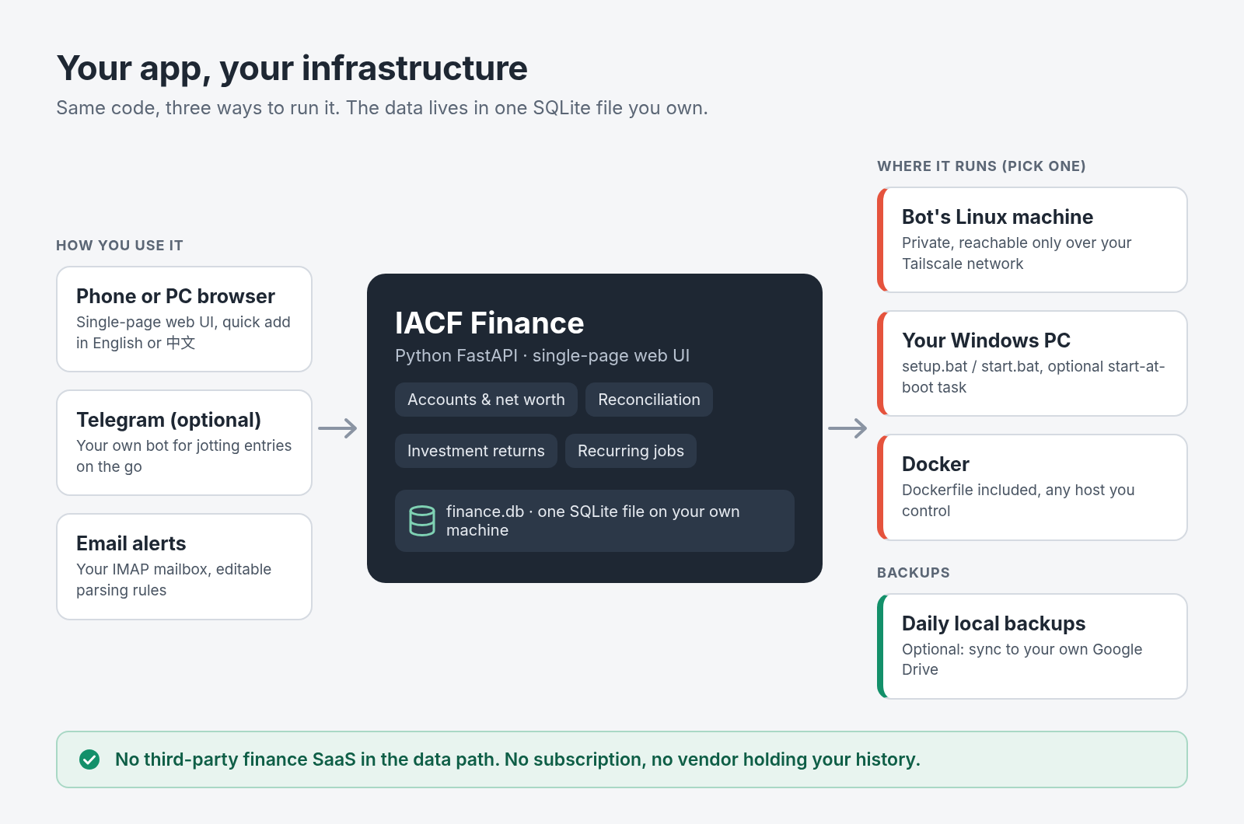Select the Phone or PC browser card

[184, 319]
